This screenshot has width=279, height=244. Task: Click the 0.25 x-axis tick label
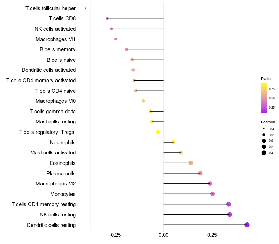click(212, 235)
